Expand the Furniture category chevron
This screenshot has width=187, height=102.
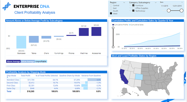tap(130, 5)
